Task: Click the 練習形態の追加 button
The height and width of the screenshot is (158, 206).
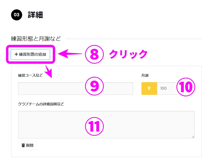Action: tap(30, 54)
